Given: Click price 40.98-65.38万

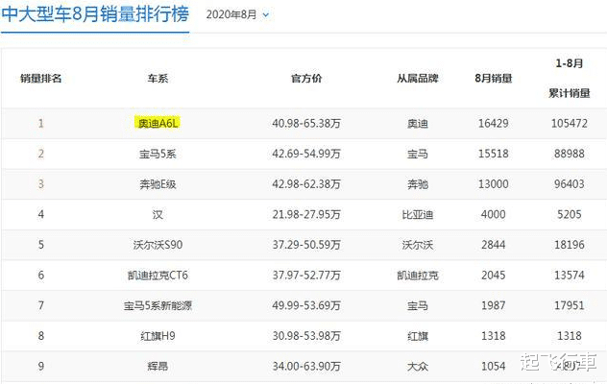Looking at the screenshot, I should click(x=306, y=124).
